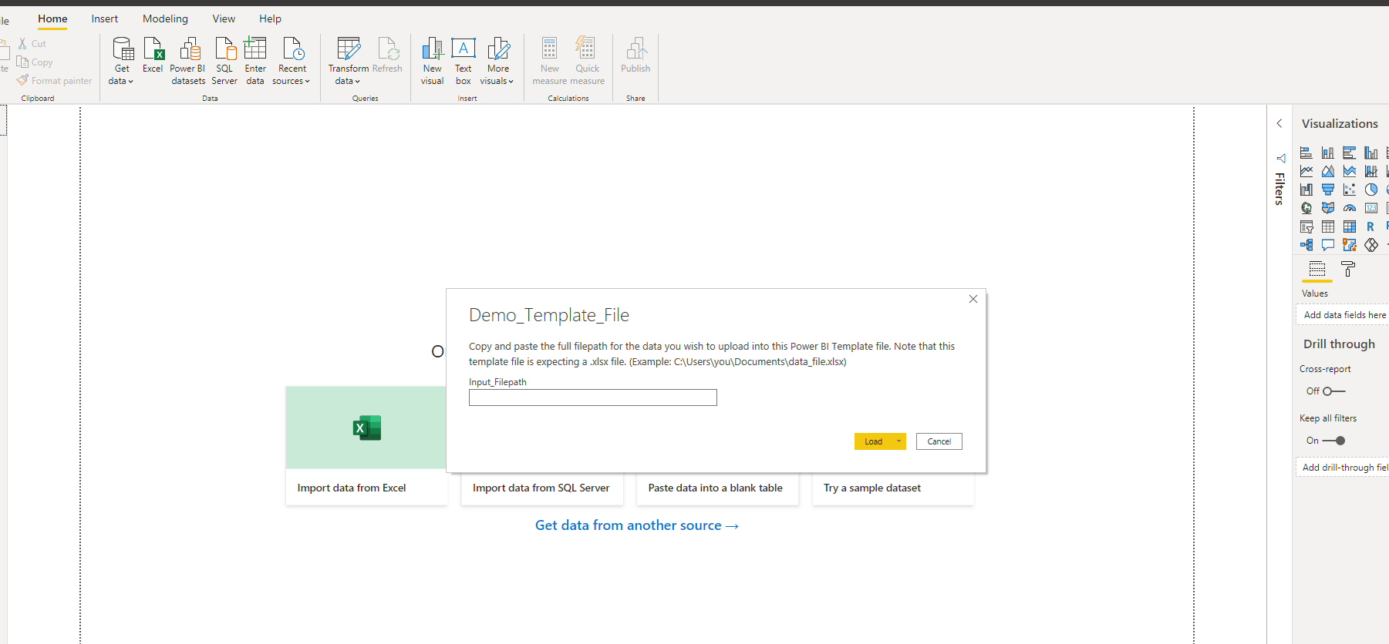Select the Area chart visualization
Viewport: 1389px width, 644px height.
[x=1328, y=171]
